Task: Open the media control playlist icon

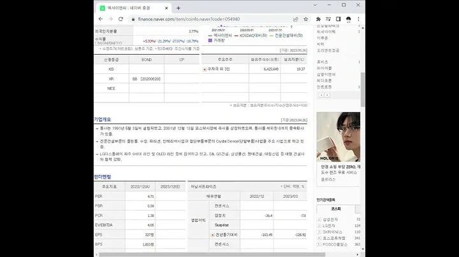Action: click(x=328, y=19)
